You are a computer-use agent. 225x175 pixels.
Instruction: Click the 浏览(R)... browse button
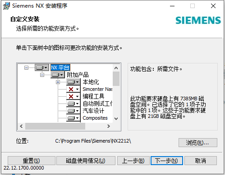[198, 143]
